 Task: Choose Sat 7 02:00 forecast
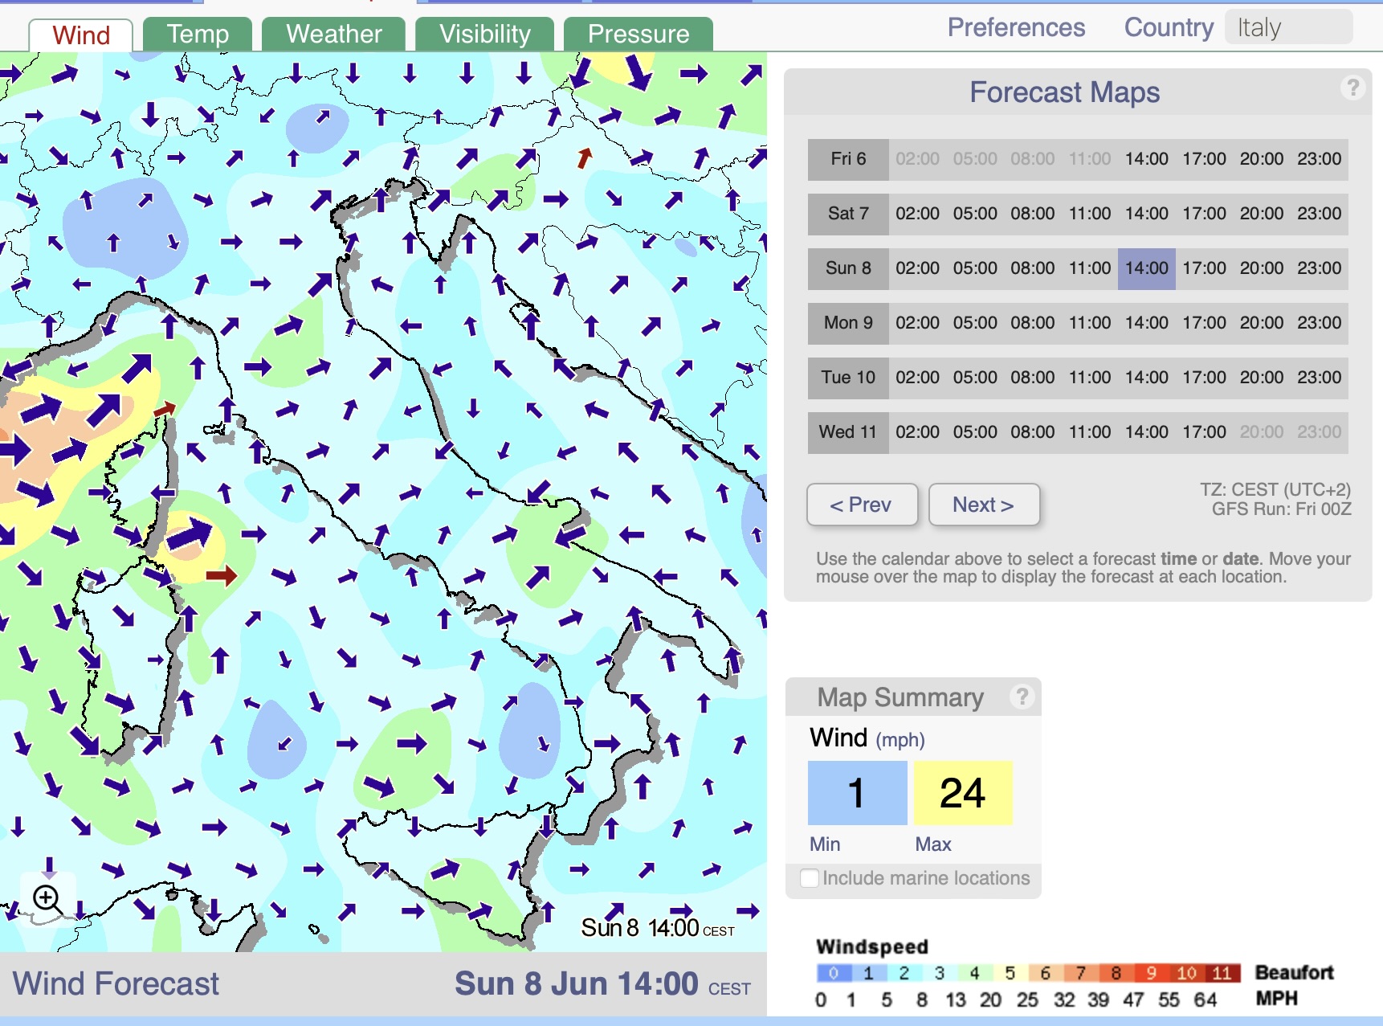[x=917, y=214]
